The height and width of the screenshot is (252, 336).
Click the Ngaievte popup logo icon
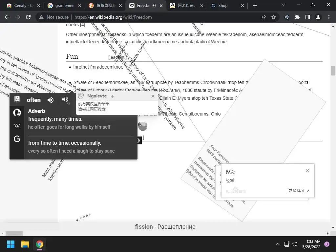[81, 96]
